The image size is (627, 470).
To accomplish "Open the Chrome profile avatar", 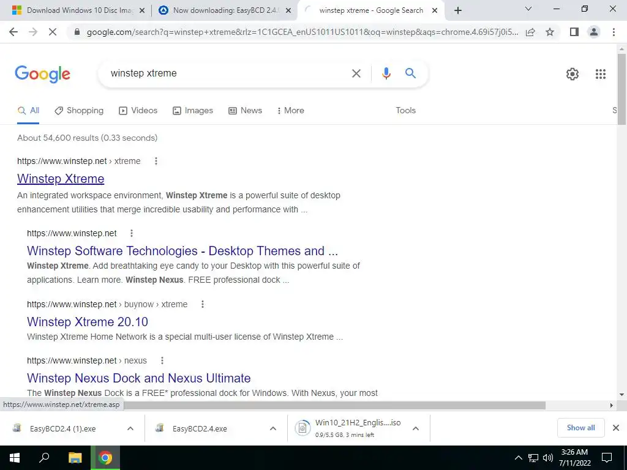I will tap(594, 32).
